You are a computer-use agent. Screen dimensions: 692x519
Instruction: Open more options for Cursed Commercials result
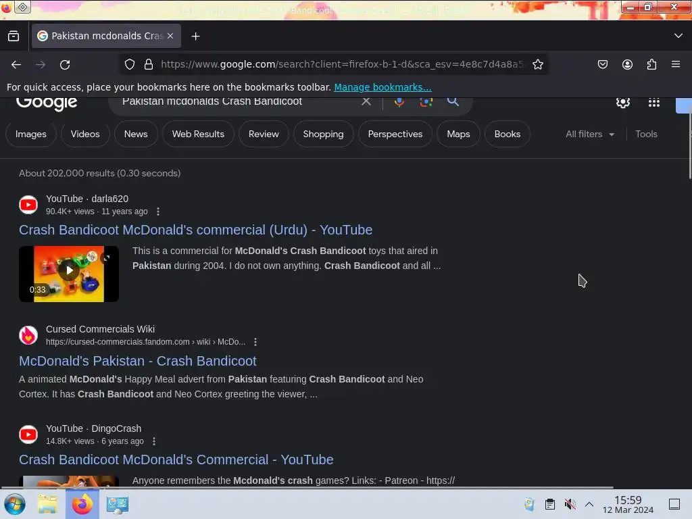click(255, 342)
